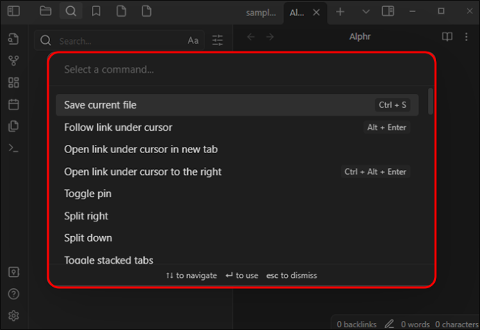Viewport: 480px width, 330px height.
Task: Switch to reading view book icon
Action: (447, 37)
